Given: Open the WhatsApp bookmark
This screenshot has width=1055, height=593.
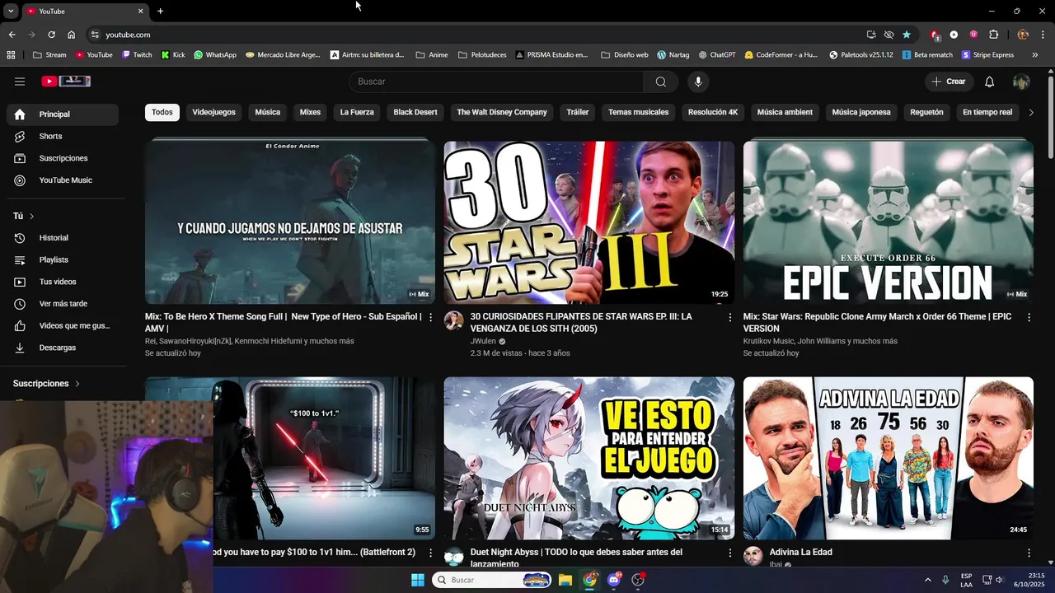Looking at the screenshot, I should click(215, 55).
